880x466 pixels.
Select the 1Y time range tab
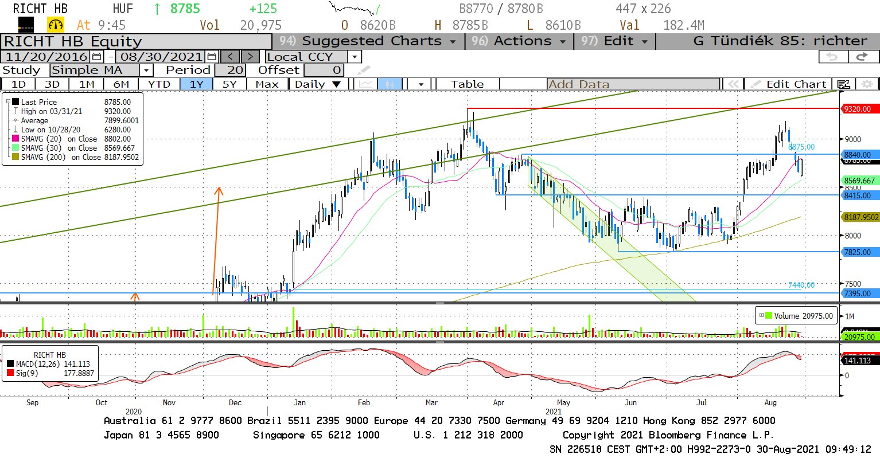click(197, 84)
